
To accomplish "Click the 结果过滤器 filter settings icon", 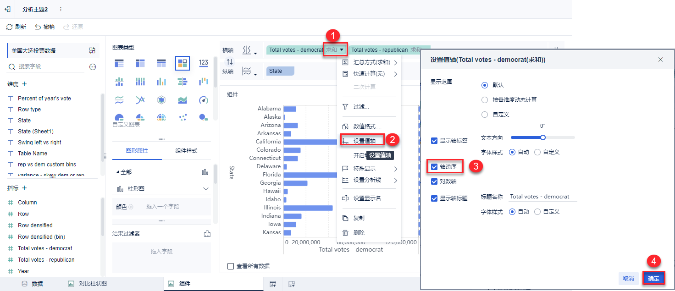I will coord(207,234).
